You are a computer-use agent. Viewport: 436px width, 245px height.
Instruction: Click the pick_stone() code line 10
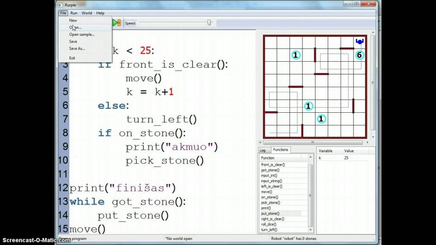165,160
